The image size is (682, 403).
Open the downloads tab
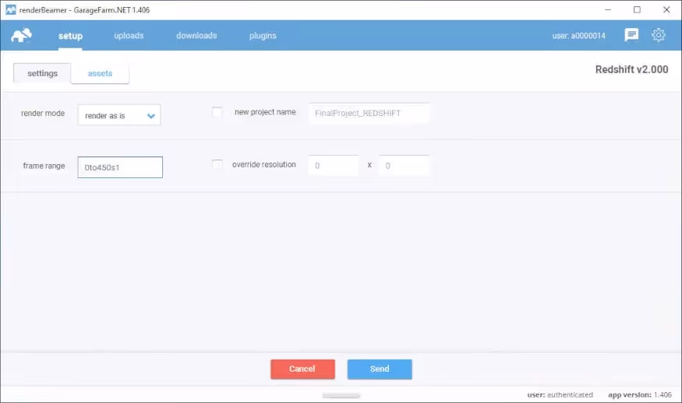tap(196, 36)
